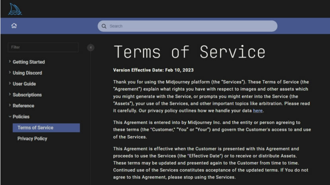This screenshot has height=185, width=330.
Task: Follow the privacy policy 'here' link
Action: 258,111
